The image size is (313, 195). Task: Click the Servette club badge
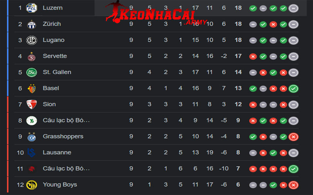point(31,57)
